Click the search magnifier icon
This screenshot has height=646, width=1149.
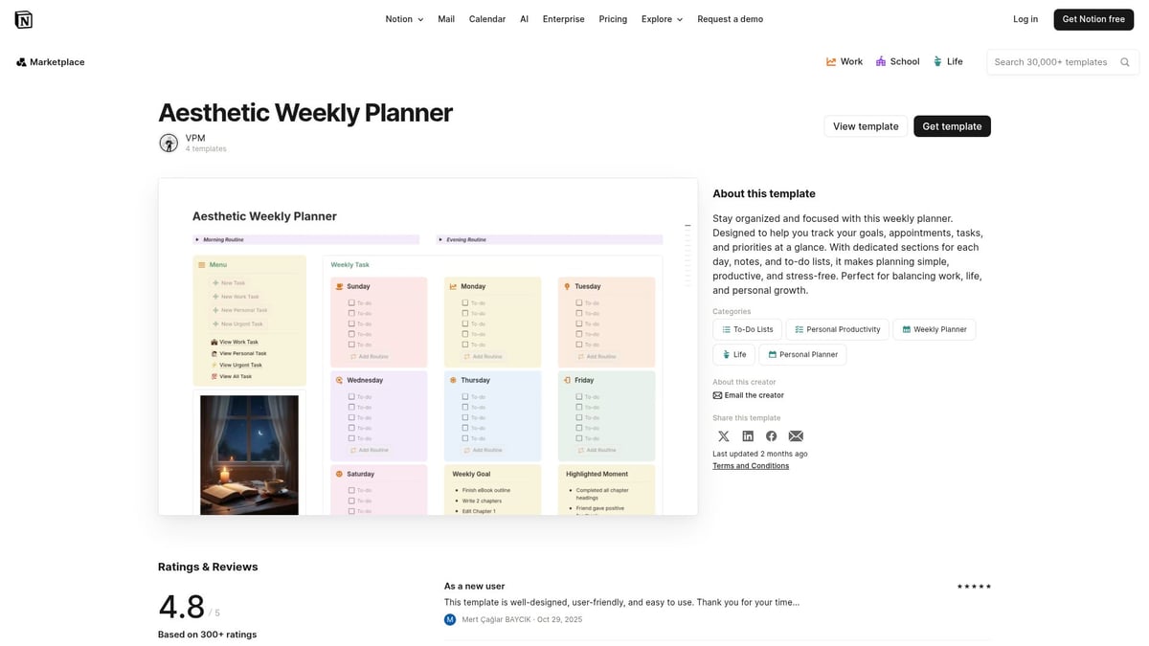(1124, 61)
